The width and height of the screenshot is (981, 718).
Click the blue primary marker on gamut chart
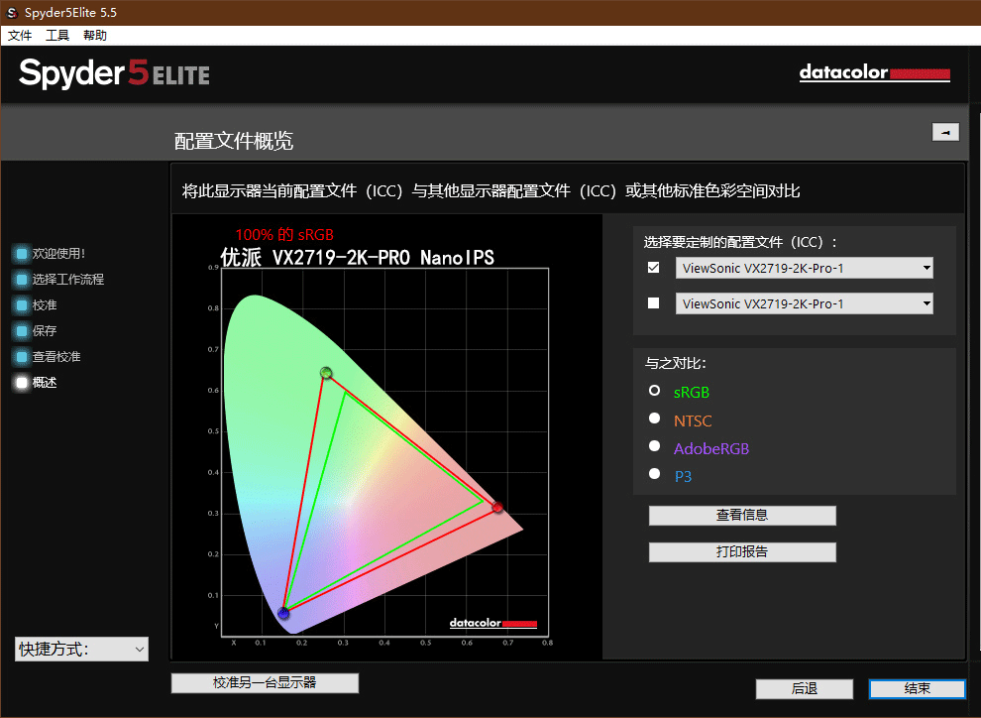(283, 614)
